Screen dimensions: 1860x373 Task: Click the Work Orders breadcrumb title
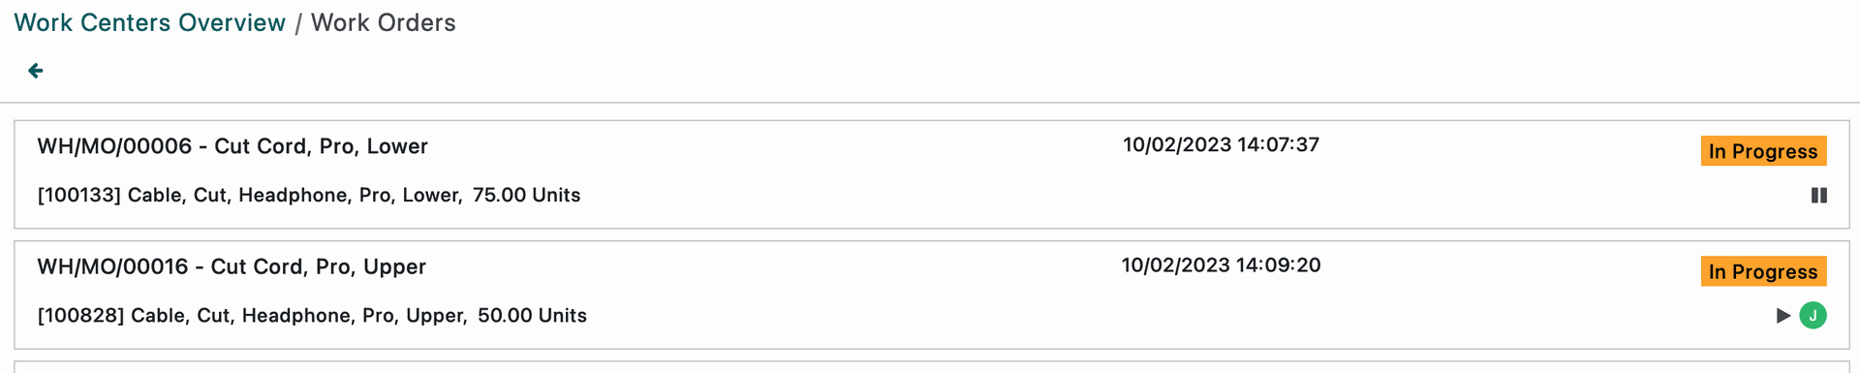point(383,22)
